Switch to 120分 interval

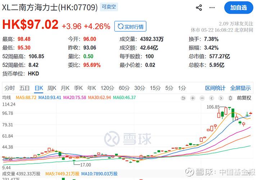click(x=107, y=88)
